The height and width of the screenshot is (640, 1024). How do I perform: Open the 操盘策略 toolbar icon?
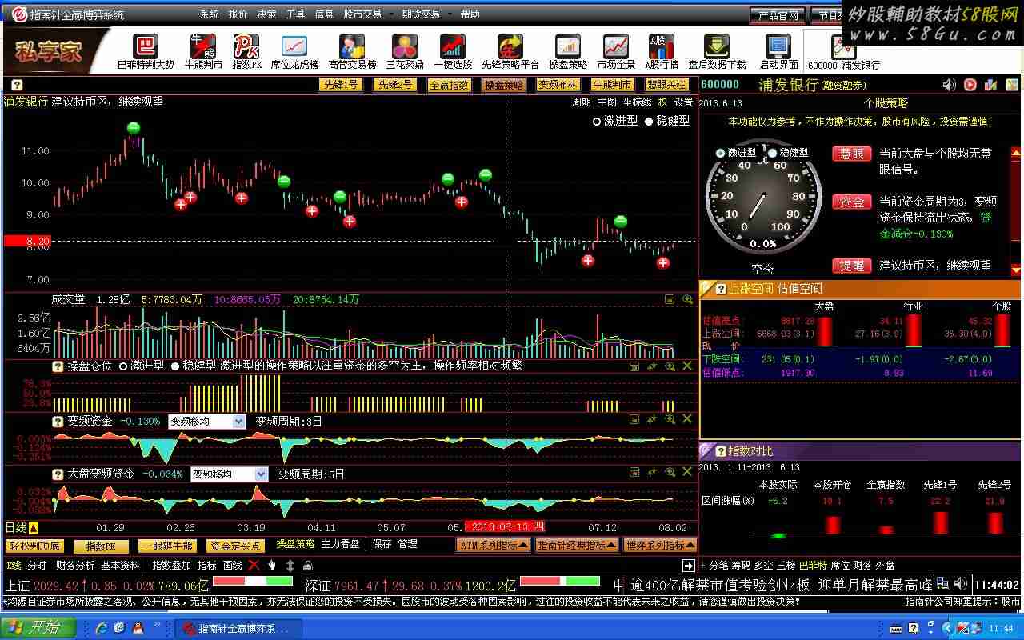coord(568,51)
